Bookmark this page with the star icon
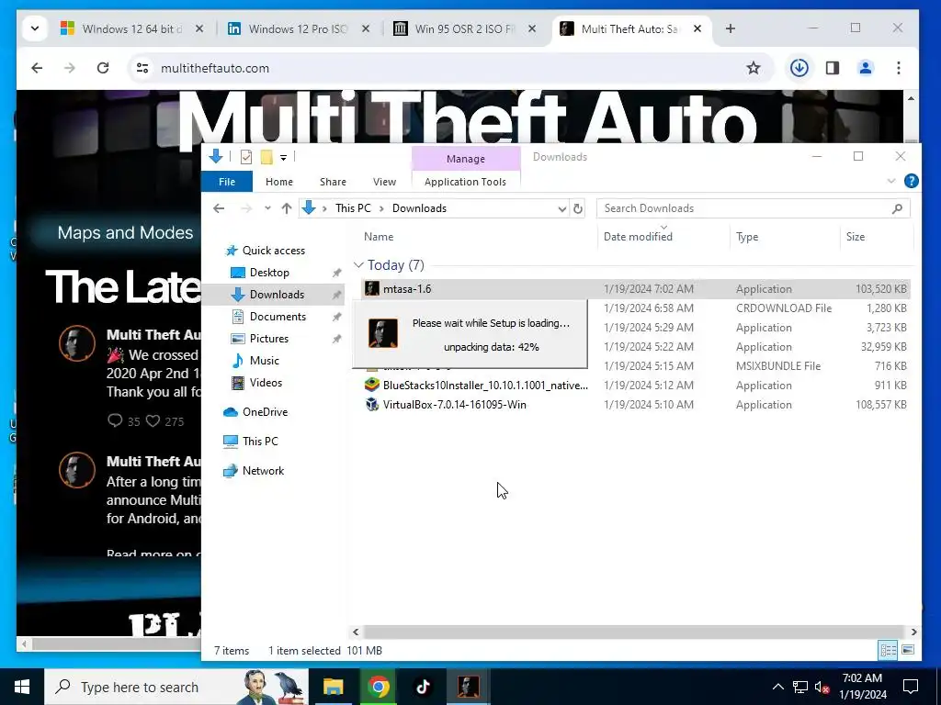 (754, 68)
